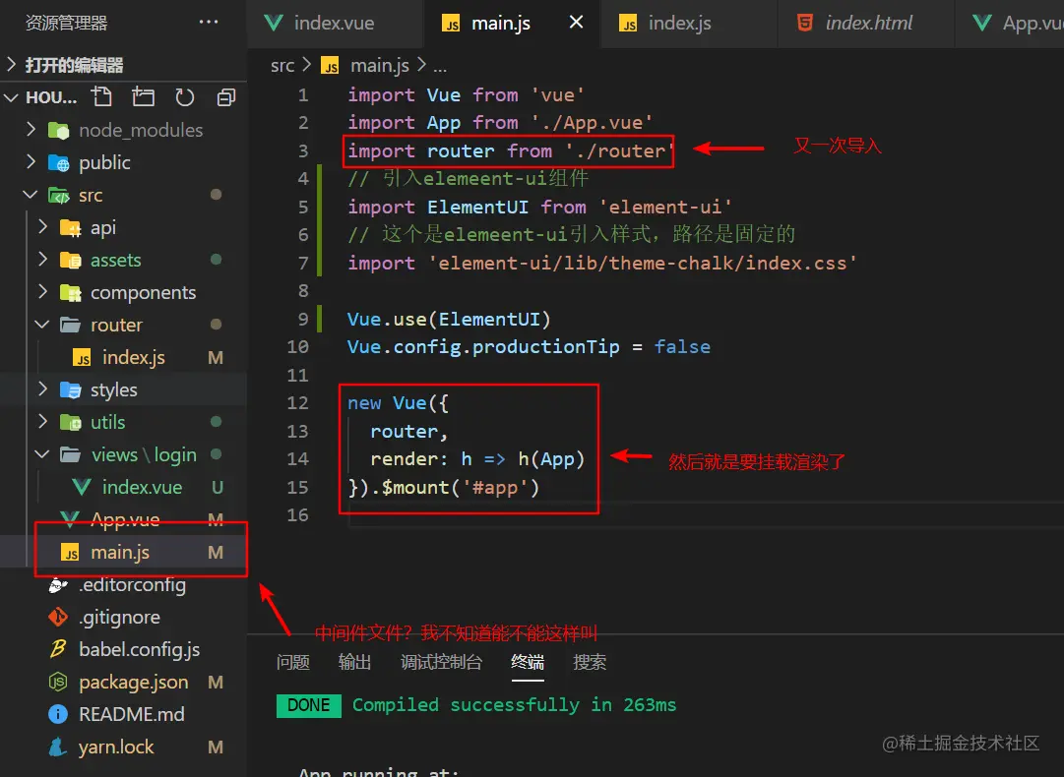
Task: Click the git icon beside .gitignore
Action: point(58,617)
